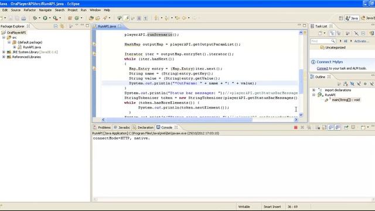Click the Search flashlight toolbar icon
This screenshot has height=211, width=375.
pos(105,18)
